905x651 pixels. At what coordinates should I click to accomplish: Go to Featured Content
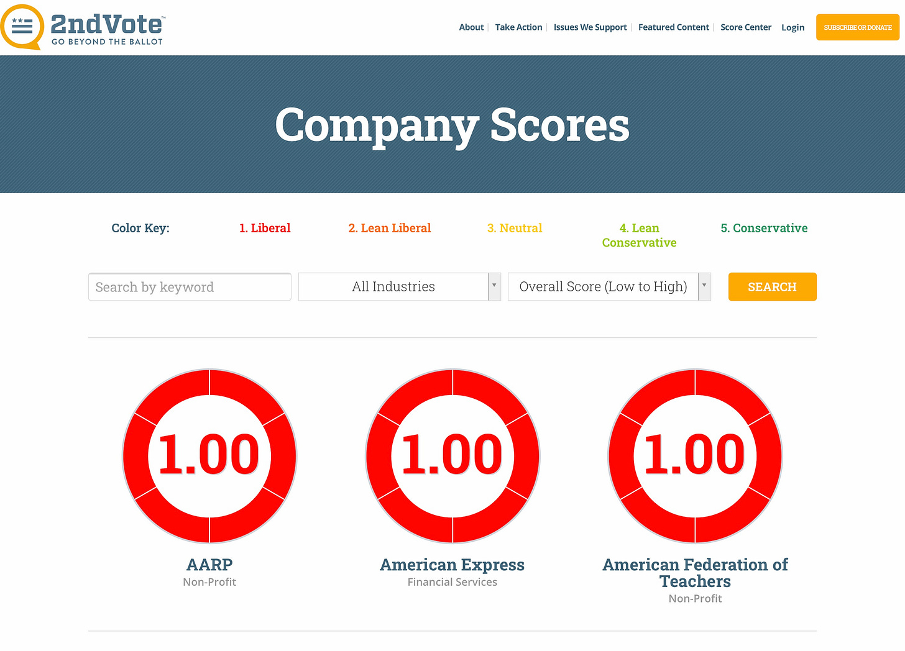[x=673, y=27]
